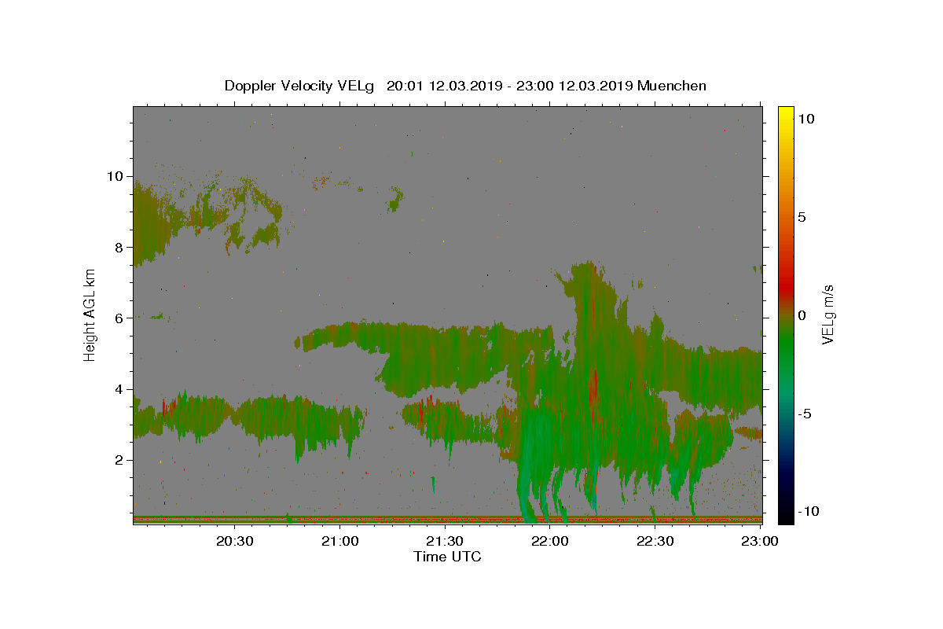The image size is (943, 629).
Task: Click the 'Muenchen' station name in title
Action: point(672,86)
